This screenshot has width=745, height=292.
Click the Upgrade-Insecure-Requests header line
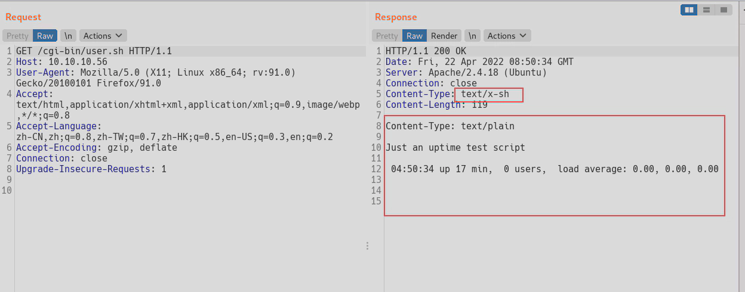91,169
